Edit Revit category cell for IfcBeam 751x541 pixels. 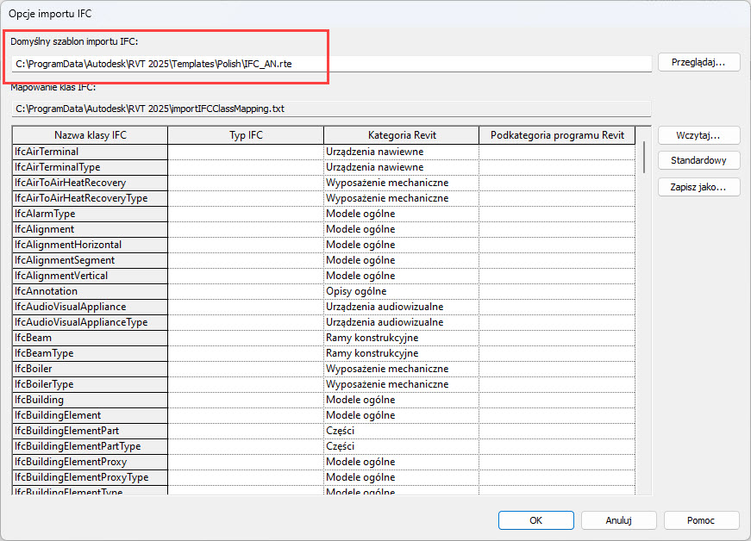tap(401, 338)
